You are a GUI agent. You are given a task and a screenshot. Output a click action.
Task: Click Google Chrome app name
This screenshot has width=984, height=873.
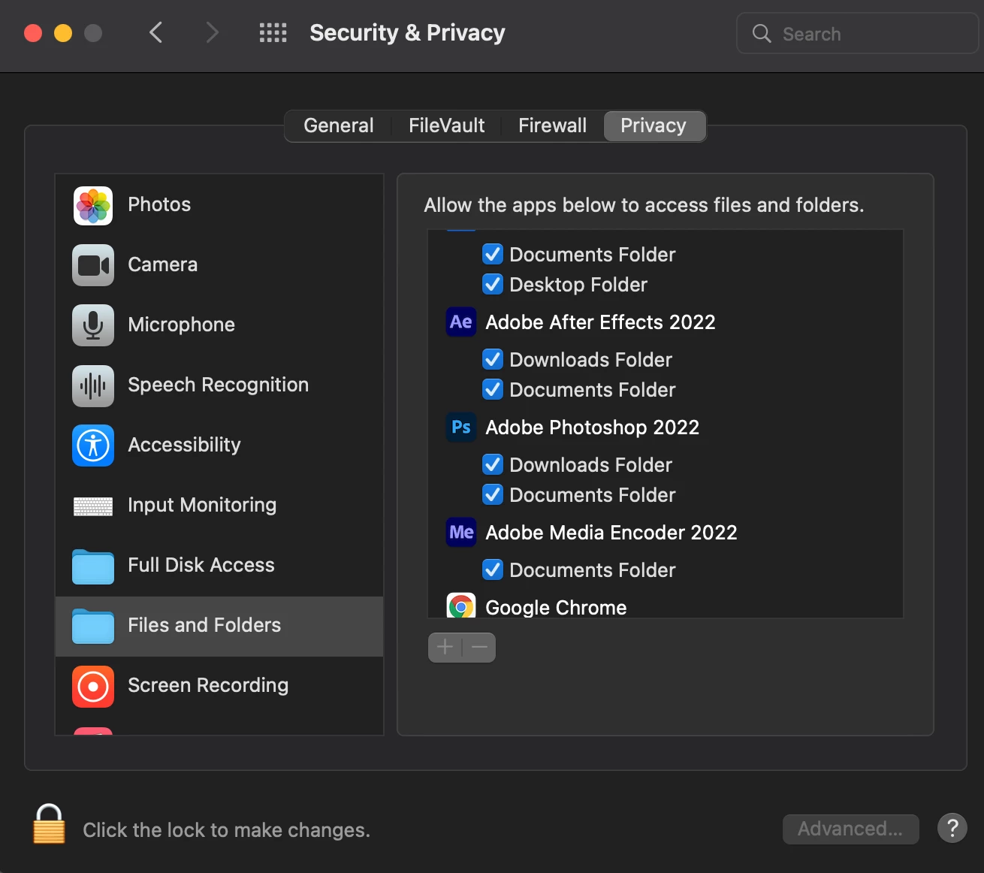click(556, 607)
